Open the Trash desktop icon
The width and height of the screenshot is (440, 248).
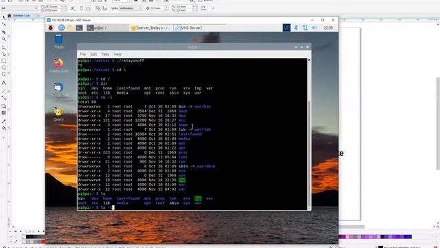[x=58, y=41]
